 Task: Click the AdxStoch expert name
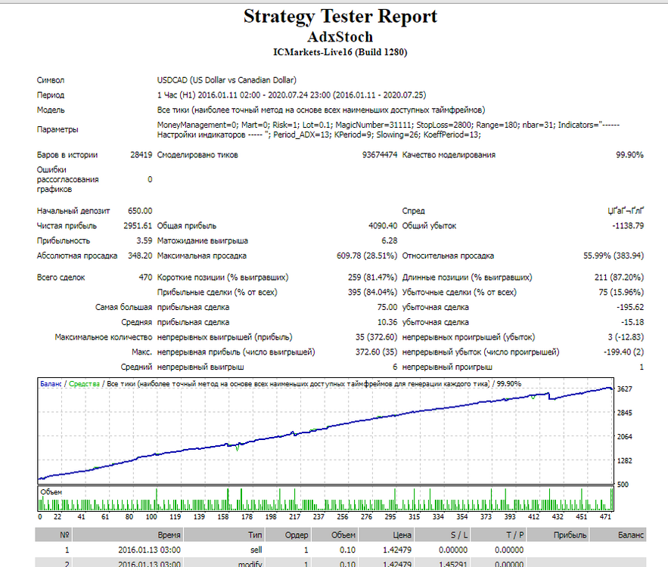pos(340,37)
